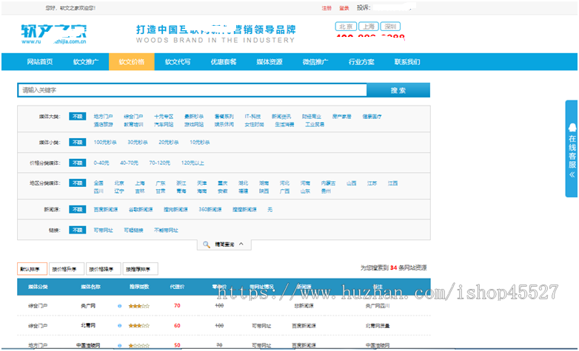
Task: Open the 微信推广 nav item
Action: [315, 62]
